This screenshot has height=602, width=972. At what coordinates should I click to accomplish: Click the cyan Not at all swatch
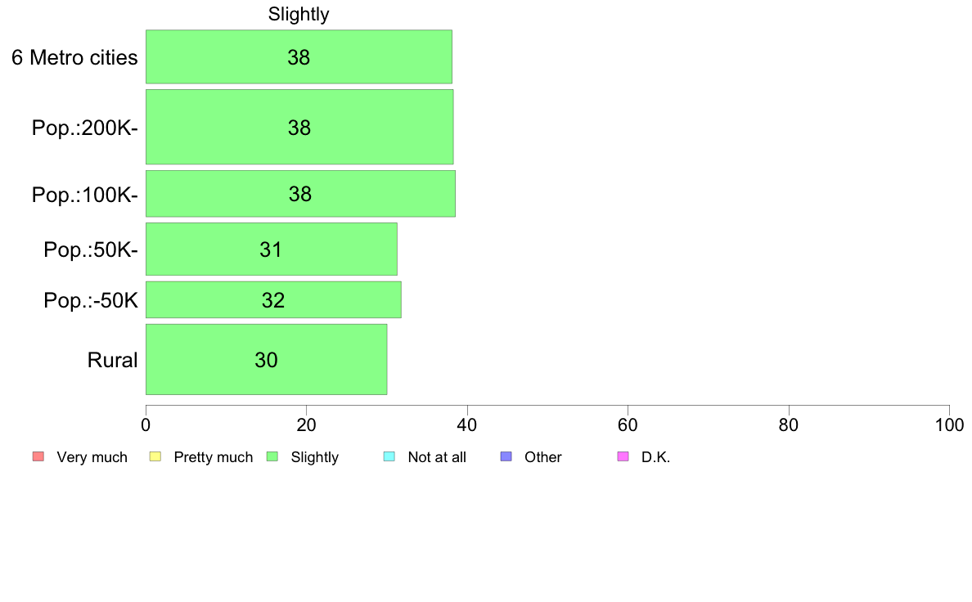pos(389,457)
